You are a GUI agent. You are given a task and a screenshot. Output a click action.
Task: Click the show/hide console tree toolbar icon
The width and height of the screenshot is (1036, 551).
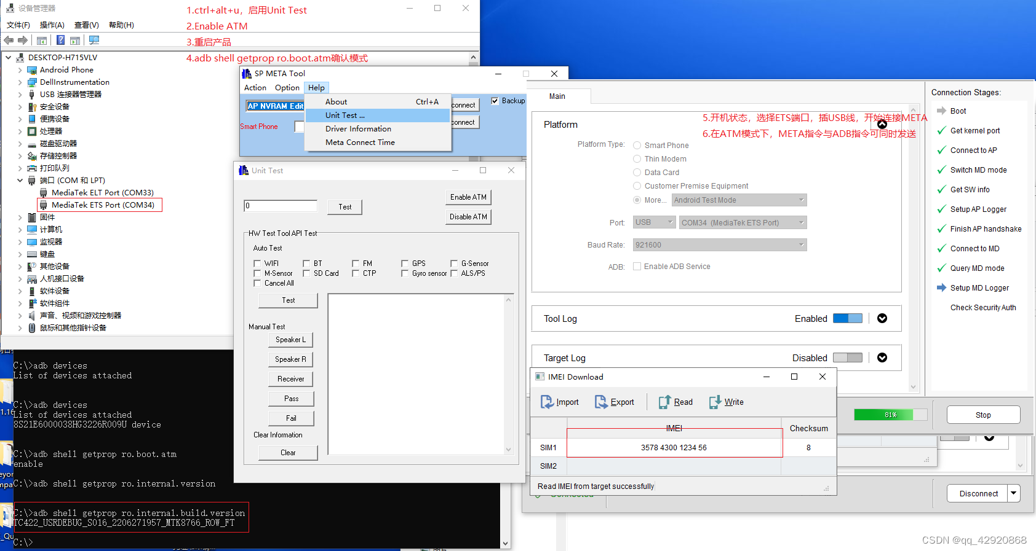[42, 41]
